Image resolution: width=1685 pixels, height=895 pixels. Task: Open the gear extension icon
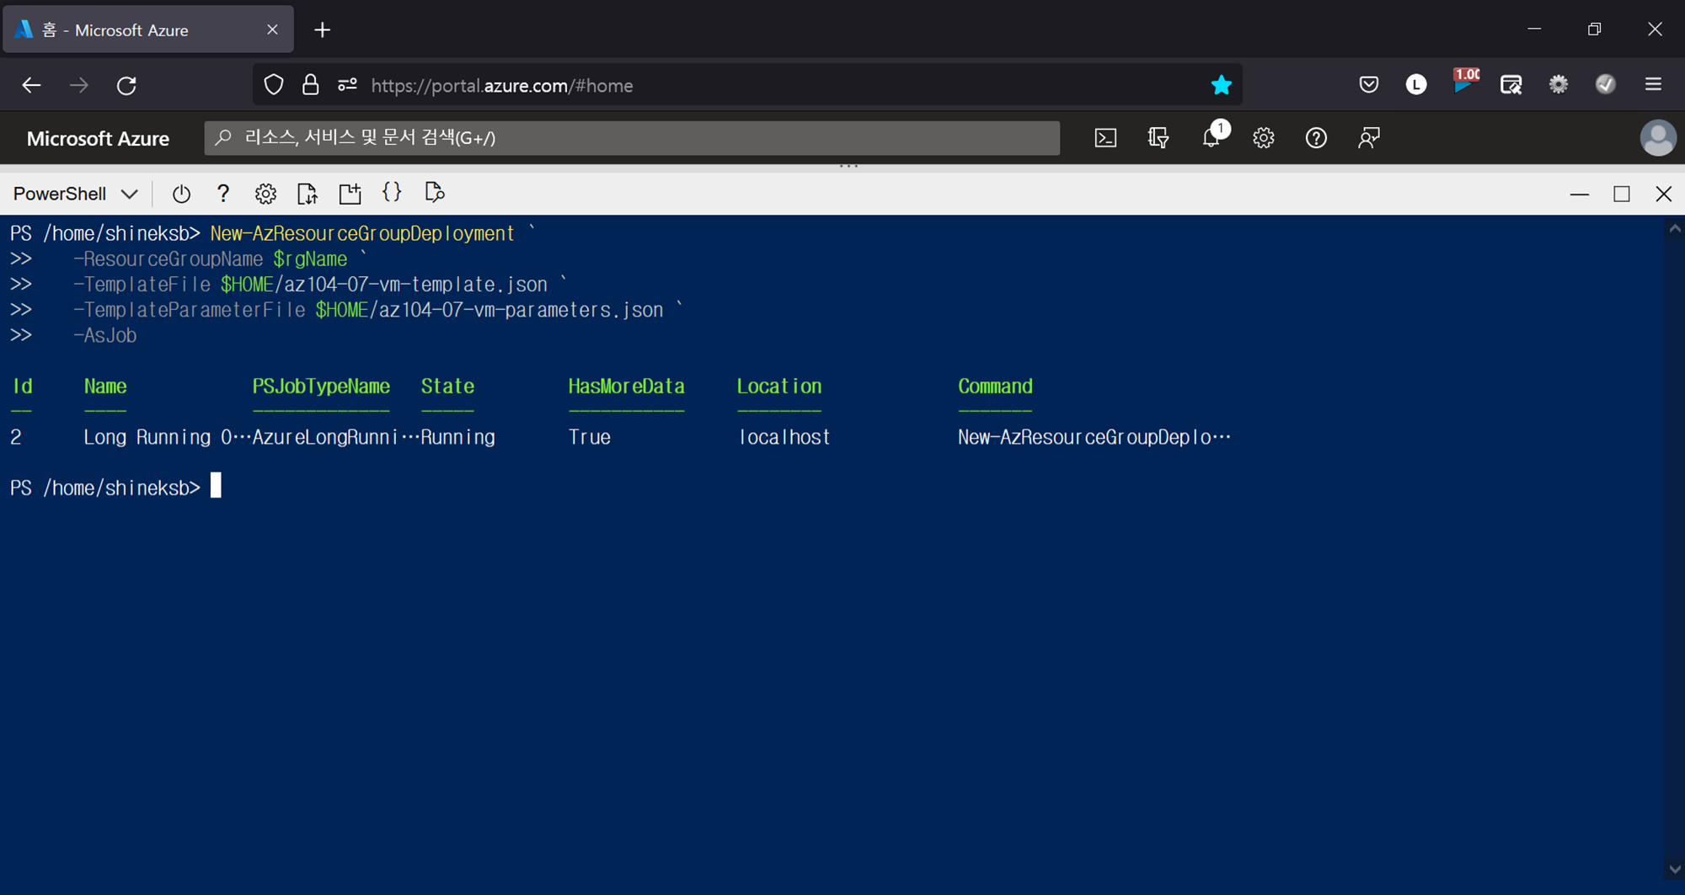tap(1559, 84)
